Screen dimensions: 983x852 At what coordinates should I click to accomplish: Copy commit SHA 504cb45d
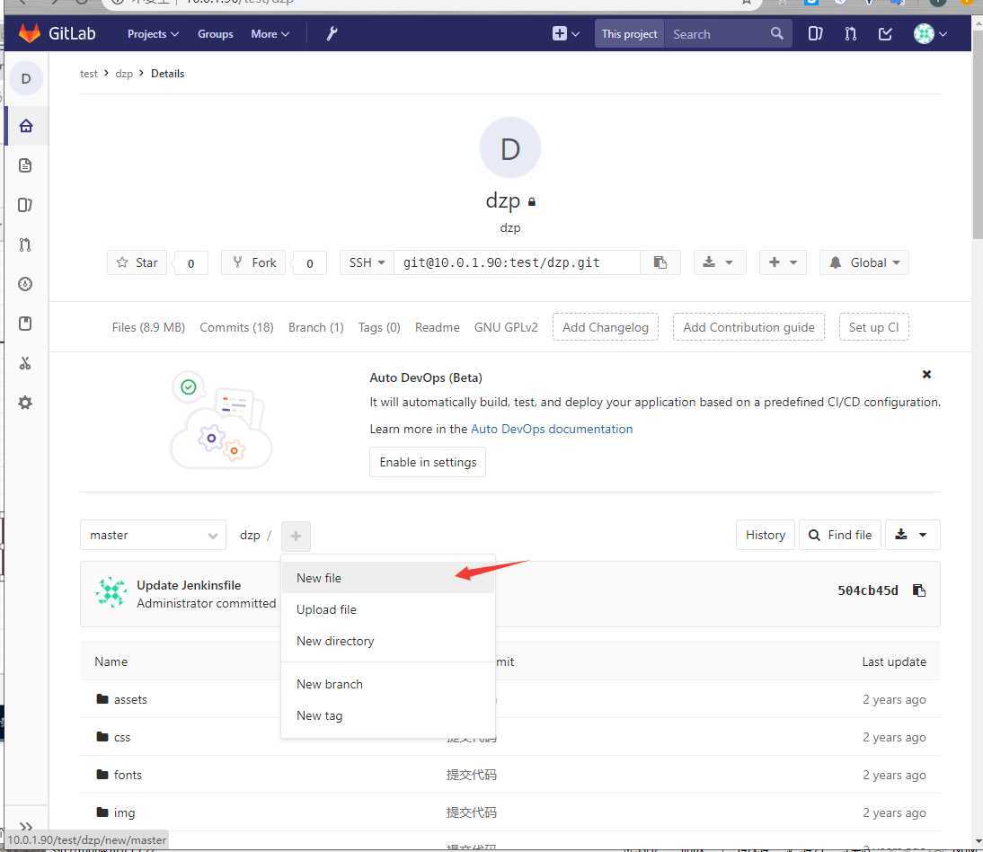918,590
